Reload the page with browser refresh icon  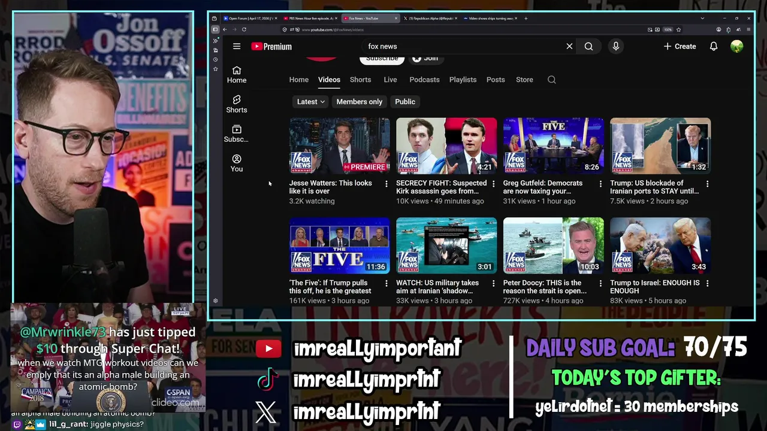coord(244,29)
